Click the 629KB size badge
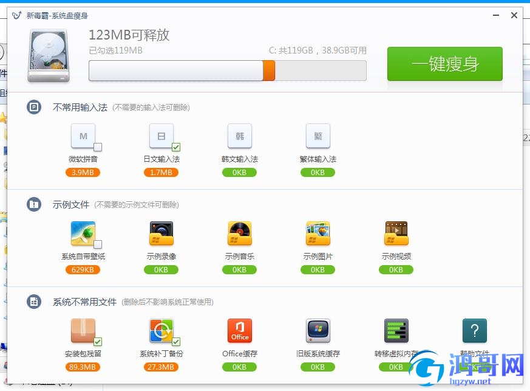The width and height of the screenshot is (530, 391). [83, 270]
